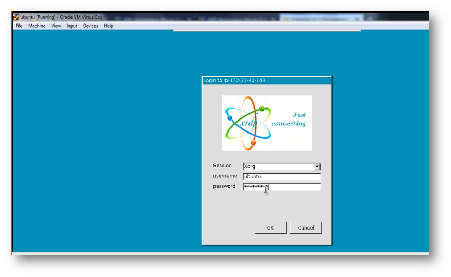Open the View menu
The image size is (451, 277).
tap(56, 26)
